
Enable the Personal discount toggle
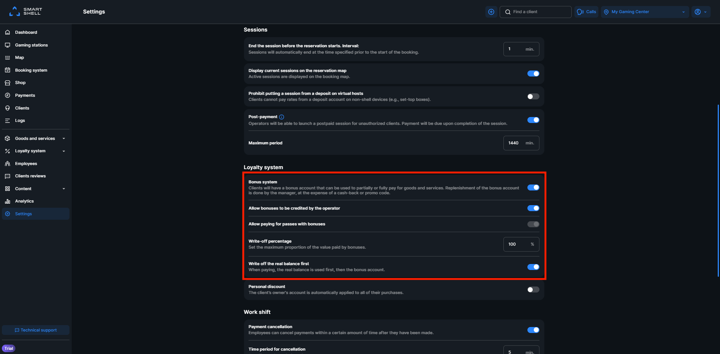click(533, 289)
